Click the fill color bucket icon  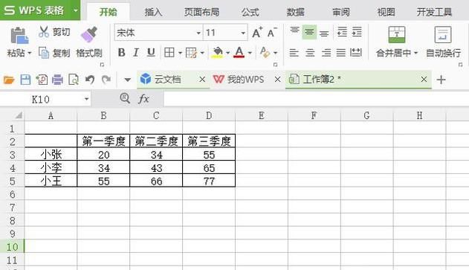coord(218,52)
